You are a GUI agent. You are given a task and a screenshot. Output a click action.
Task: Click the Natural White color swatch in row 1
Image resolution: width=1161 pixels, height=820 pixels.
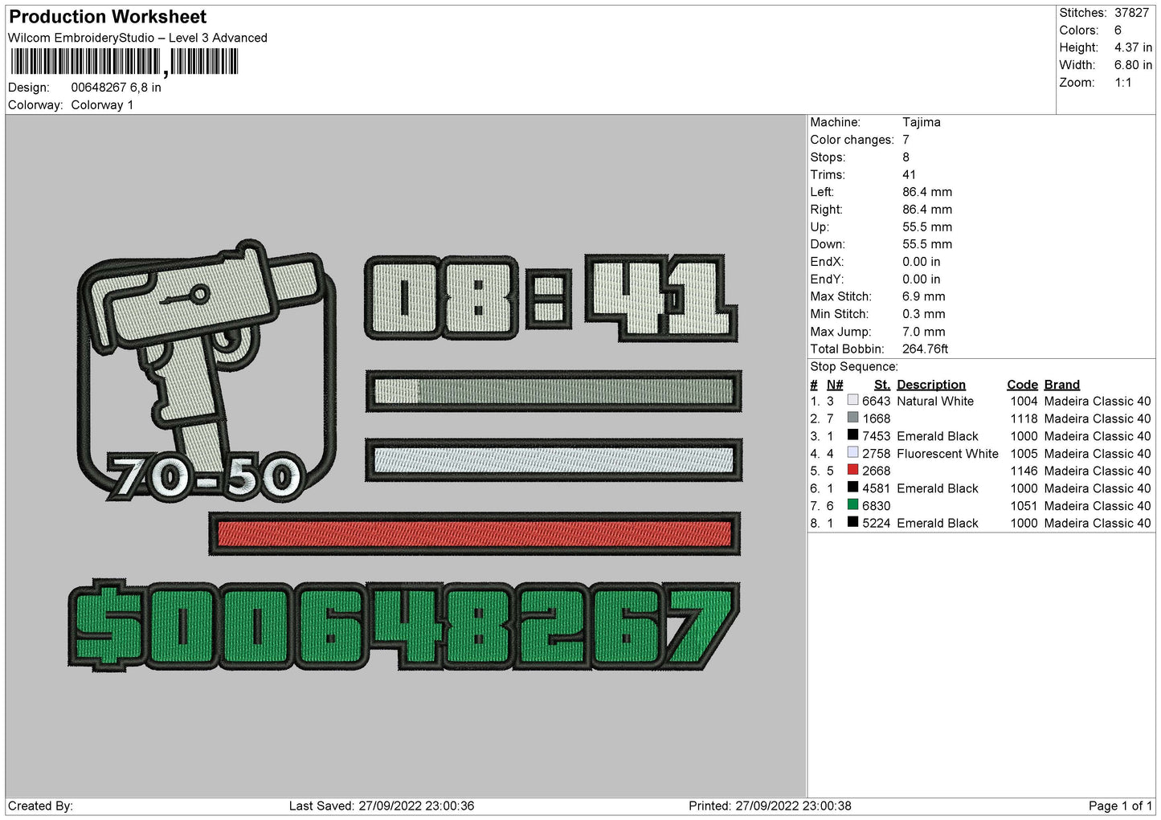(852, 400)
